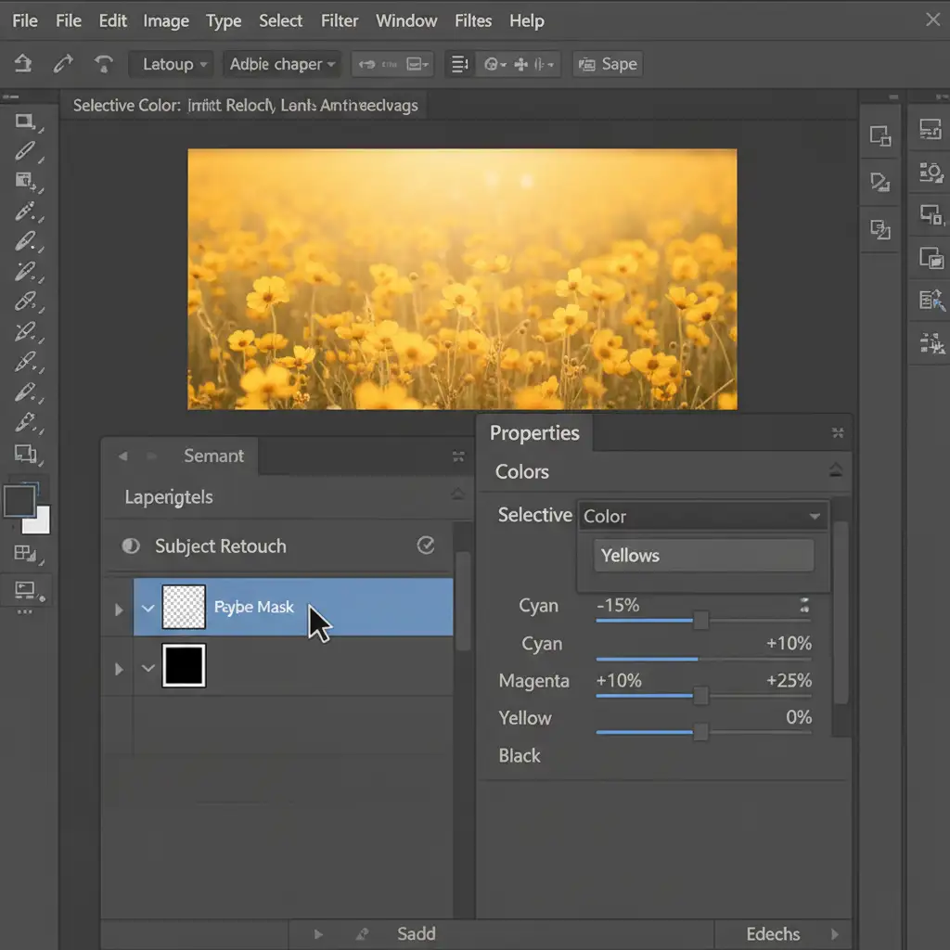Select the marquee tool at top of toolbar
This screenshot has width=950, height=950.
[x=24, y=122]
